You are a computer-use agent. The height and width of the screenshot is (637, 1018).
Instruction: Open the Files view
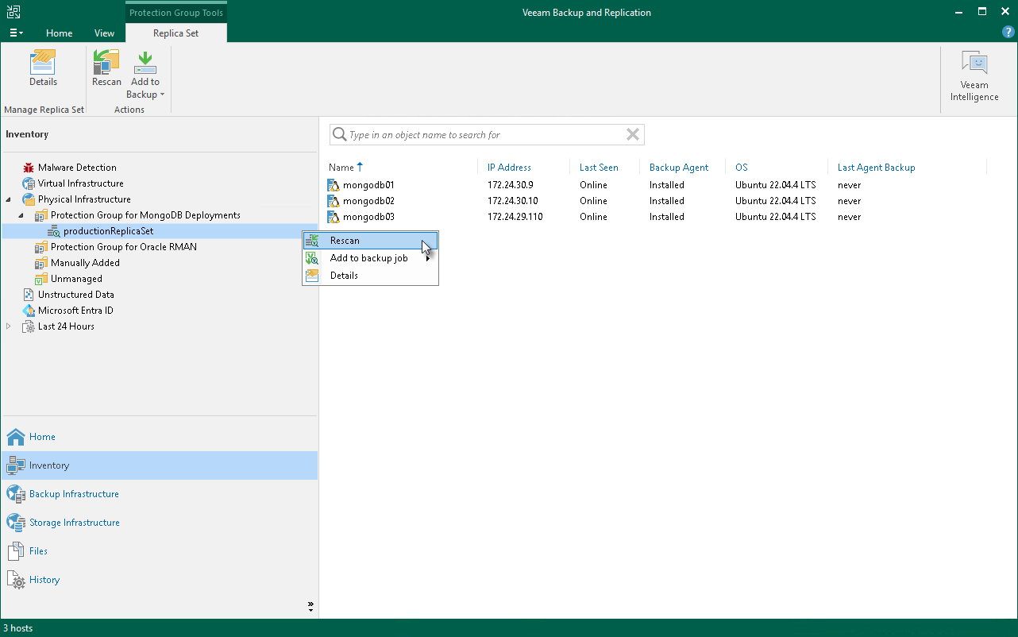pyautogui.click(x=38, y=551)
